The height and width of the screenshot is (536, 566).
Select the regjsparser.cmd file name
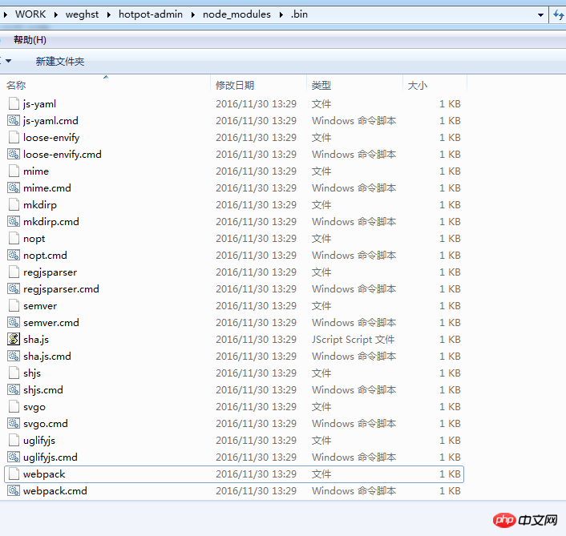click(61, 289)
